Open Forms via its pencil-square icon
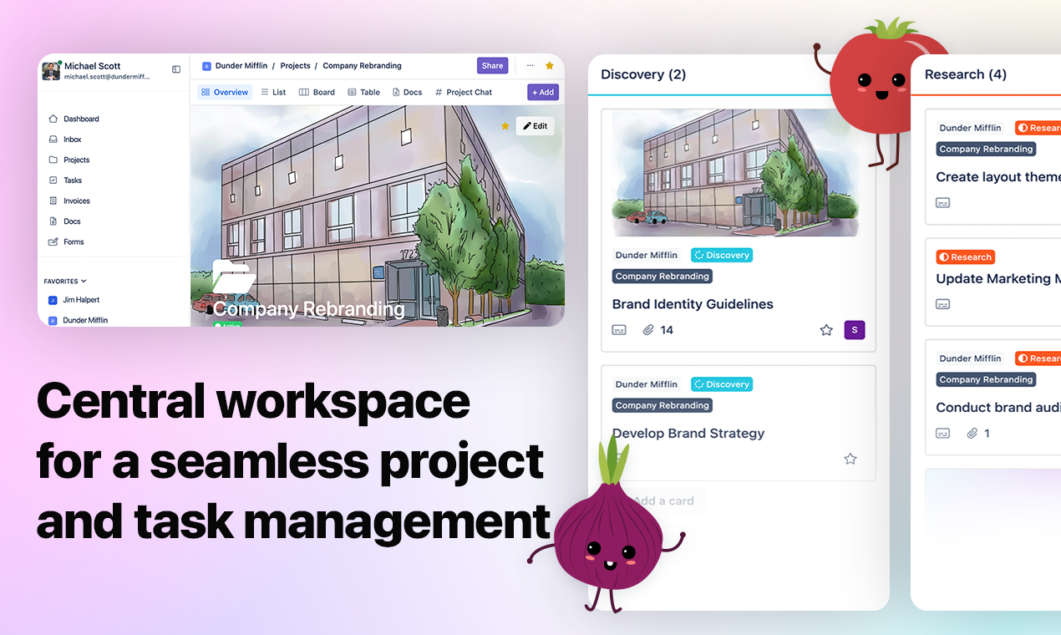Image resolution: width=1061 pixels, height=635 pixels. [53, 241]
